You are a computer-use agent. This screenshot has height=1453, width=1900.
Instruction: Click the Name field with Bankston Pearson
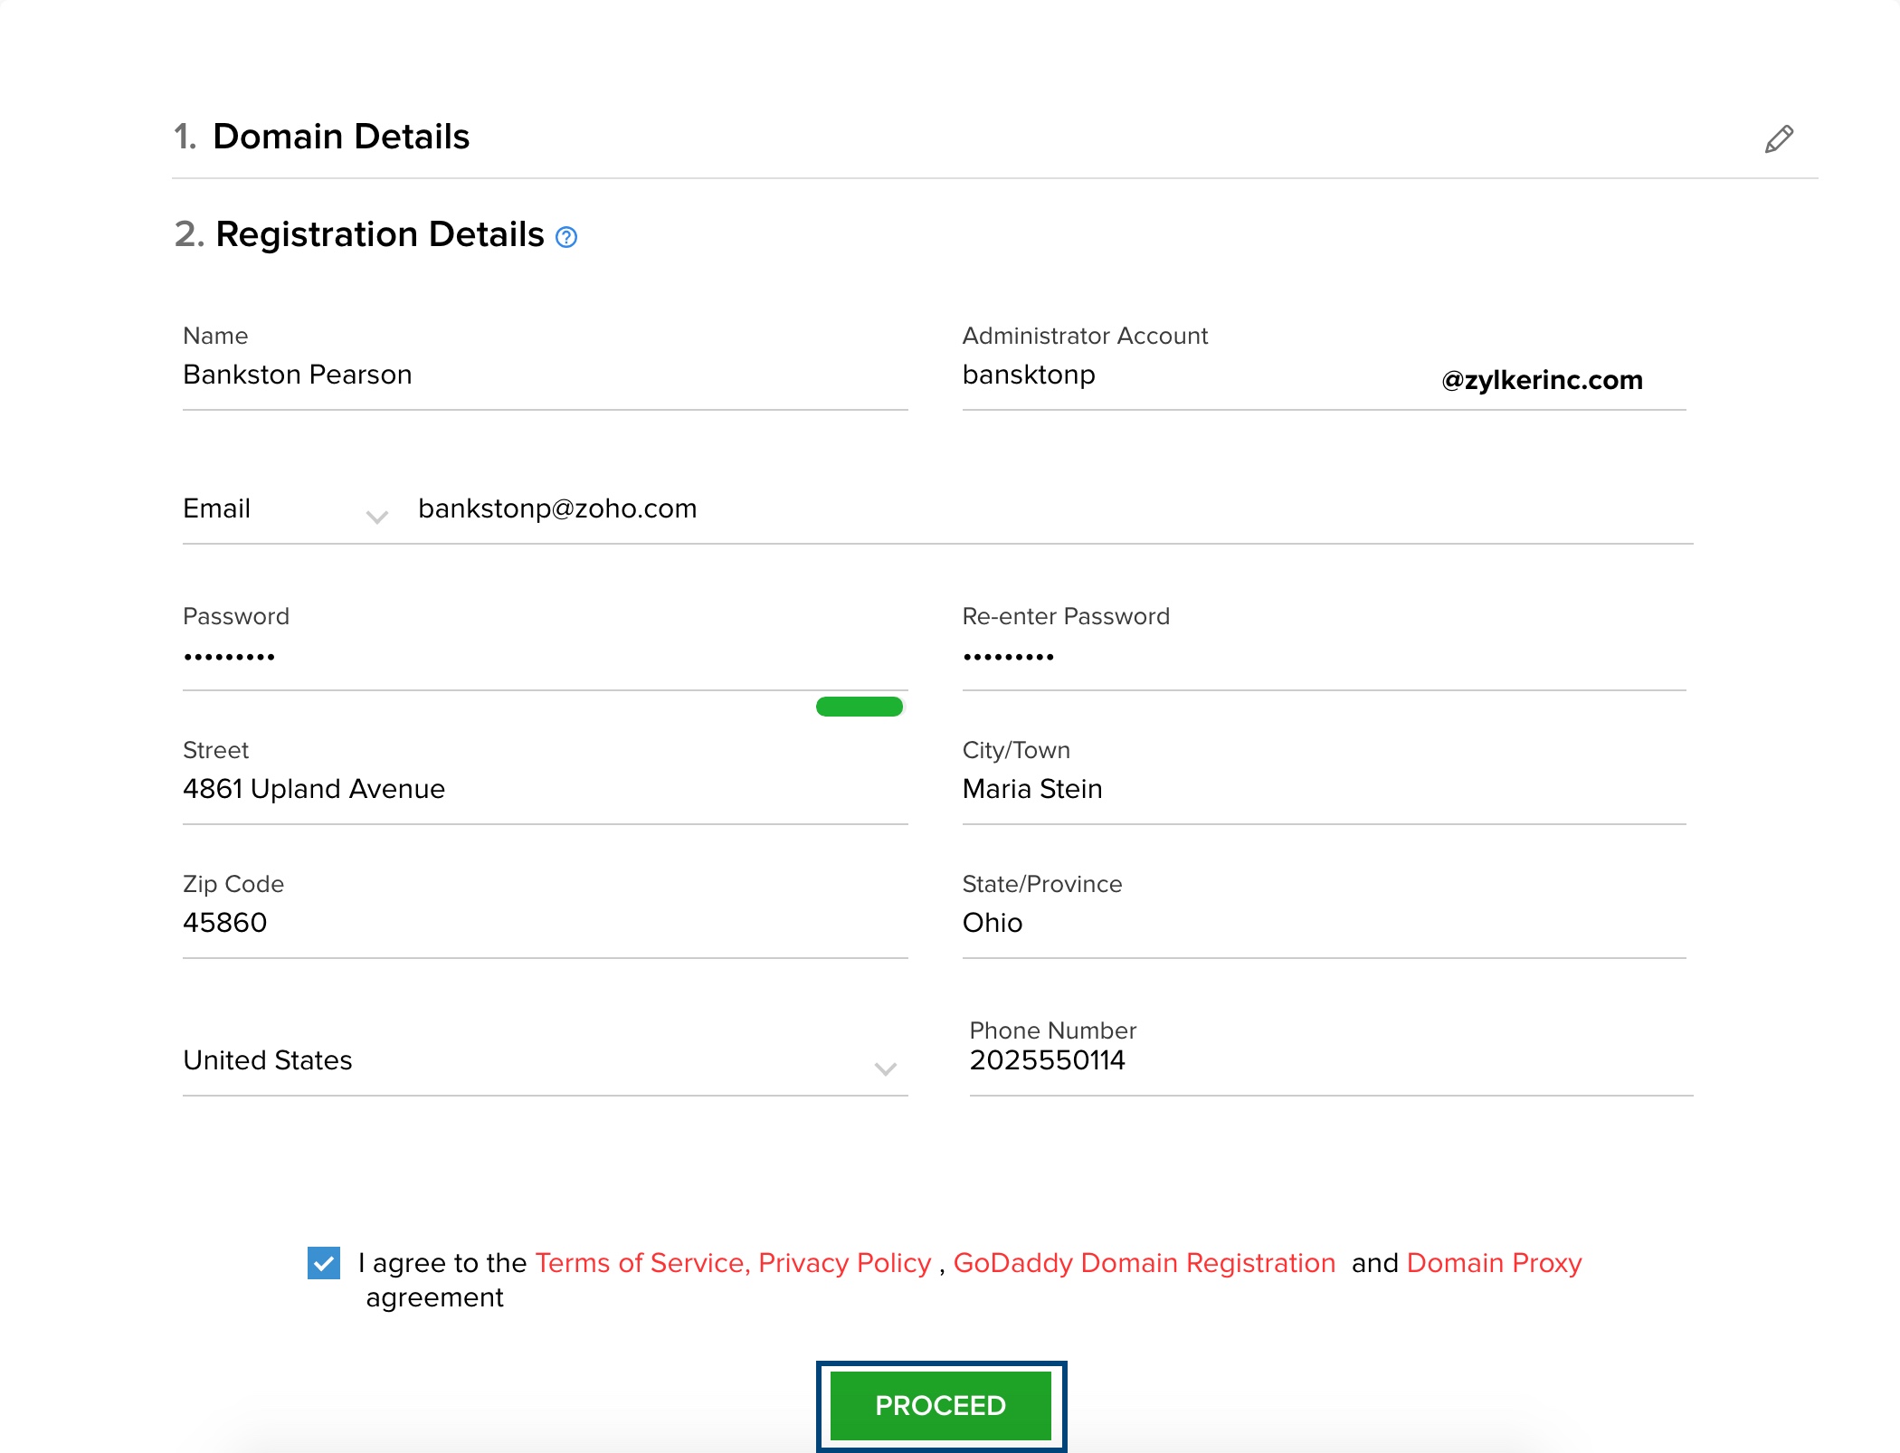[x=543, y=375]
